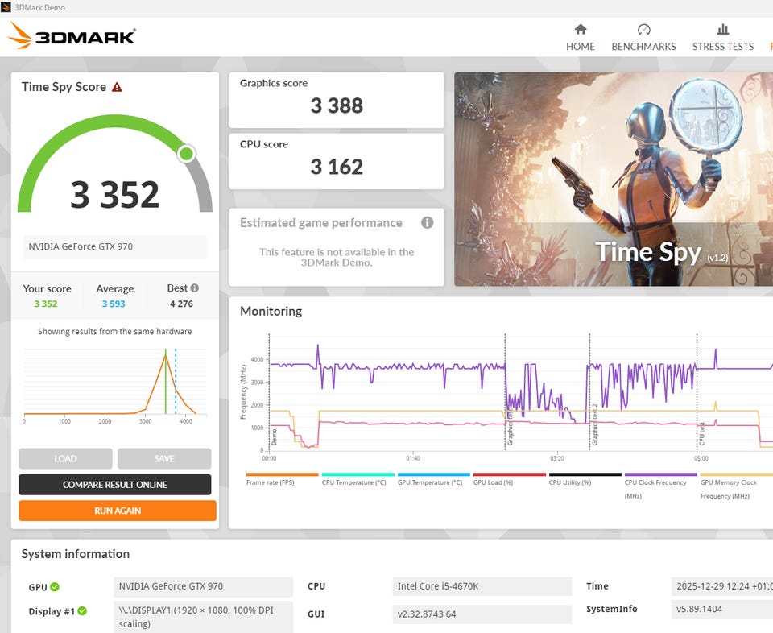Click 3DMark Demo title bar app icon
Viewport: 773px width, 633px height.
click(6, 7)
